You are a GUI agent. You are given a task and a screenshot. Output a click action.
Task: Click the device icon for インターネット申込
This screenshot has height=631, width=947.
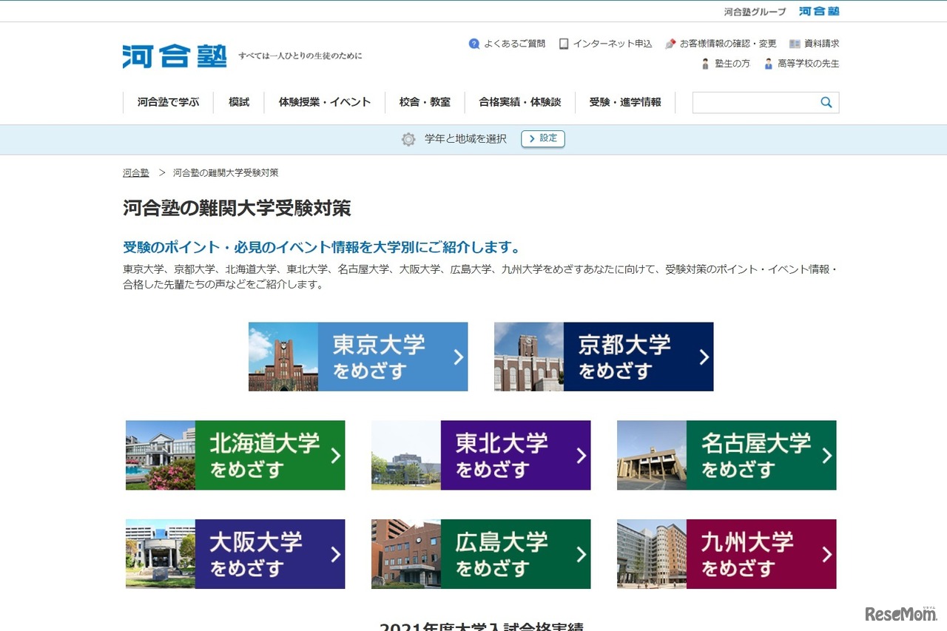[565, 44]
